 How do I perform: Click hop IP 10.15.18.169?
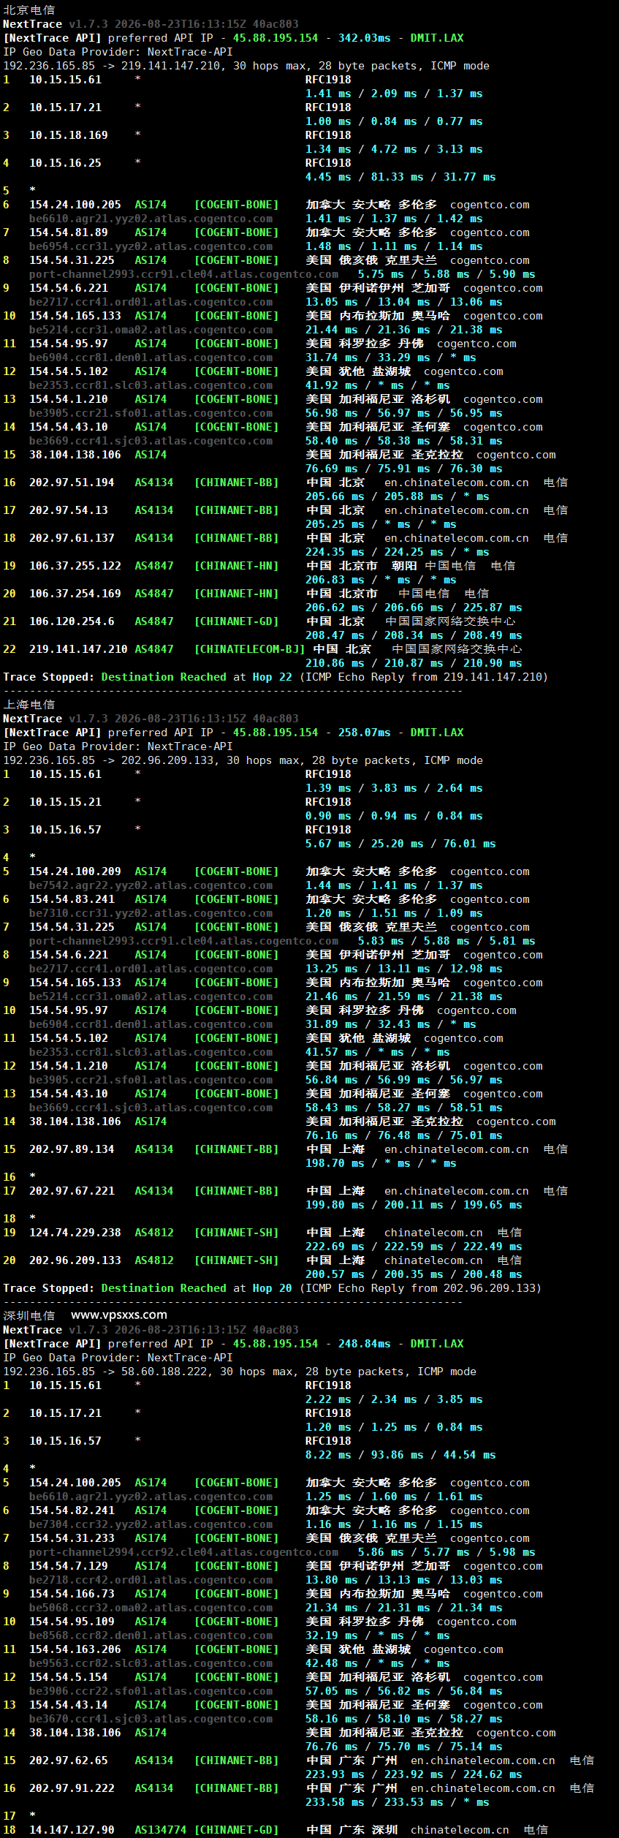pyautogui.click(x=69, y=135)
